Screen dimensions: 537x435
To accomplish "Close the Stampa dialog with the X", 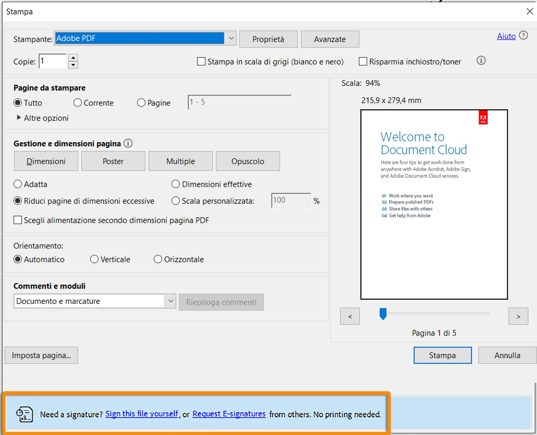I will 530,12.
